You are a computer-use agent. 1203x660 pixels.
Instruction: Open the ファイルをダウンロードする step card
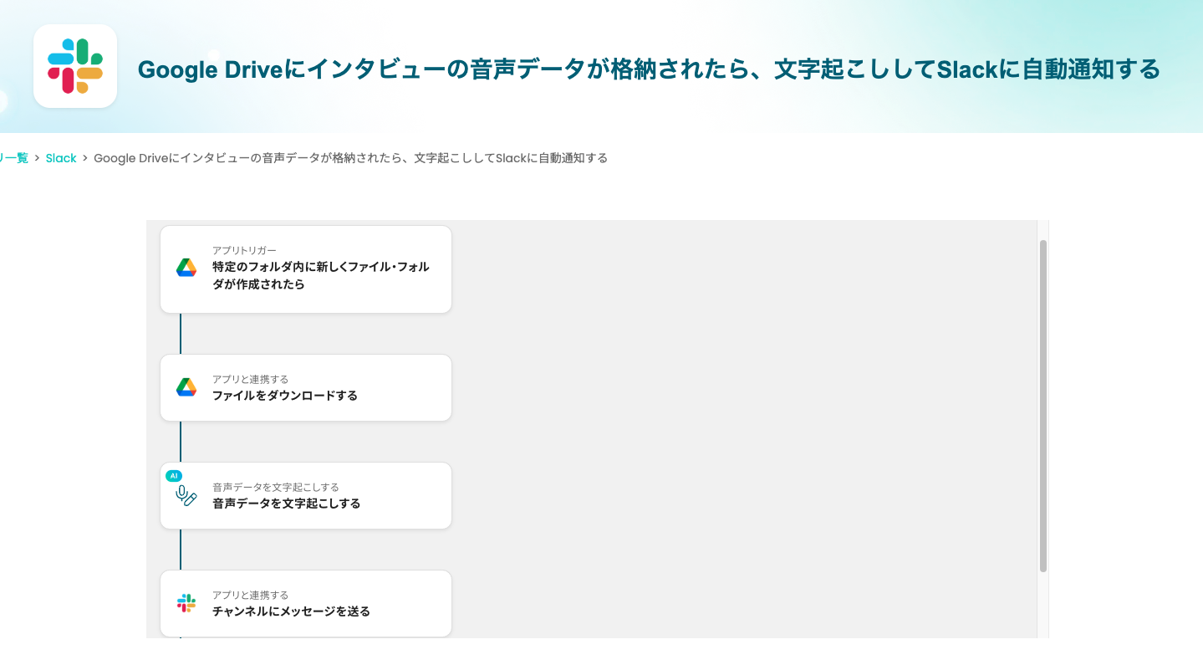point(305,387)
